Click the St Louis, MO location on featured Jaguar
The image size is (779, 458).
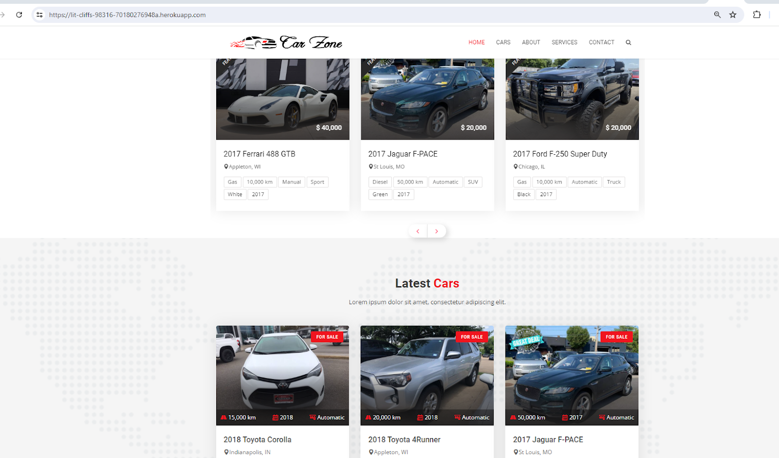389,166
